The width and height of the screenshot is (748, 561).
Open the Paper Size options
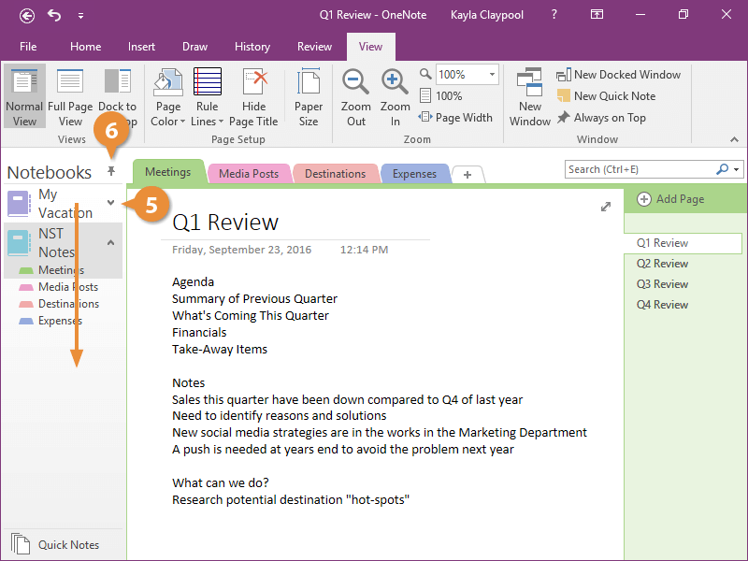(x=309, y=97)
